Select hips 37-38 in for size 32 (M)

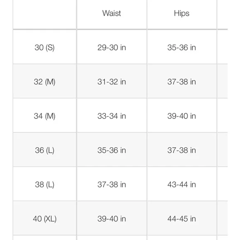click(182, 82)
